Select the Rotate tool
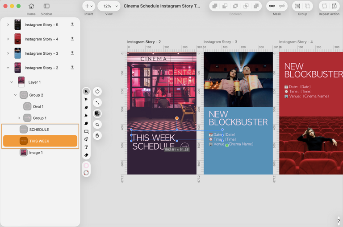 97,91
